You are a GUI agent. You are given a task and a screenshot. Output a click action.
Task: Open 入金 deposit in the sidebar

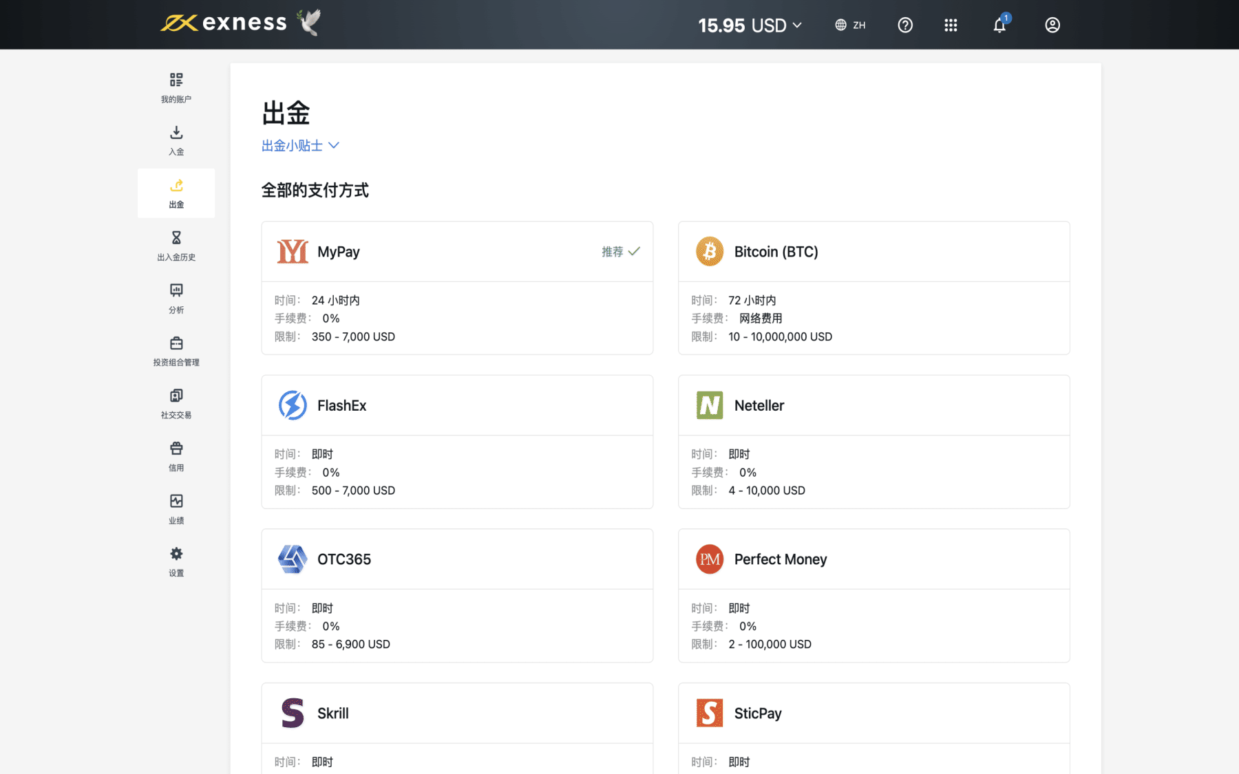[176, 140]
